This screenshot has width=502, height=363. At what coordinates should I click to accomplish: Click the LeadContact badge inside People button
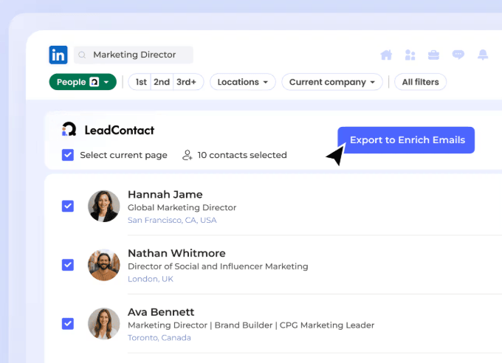point(94,82)
